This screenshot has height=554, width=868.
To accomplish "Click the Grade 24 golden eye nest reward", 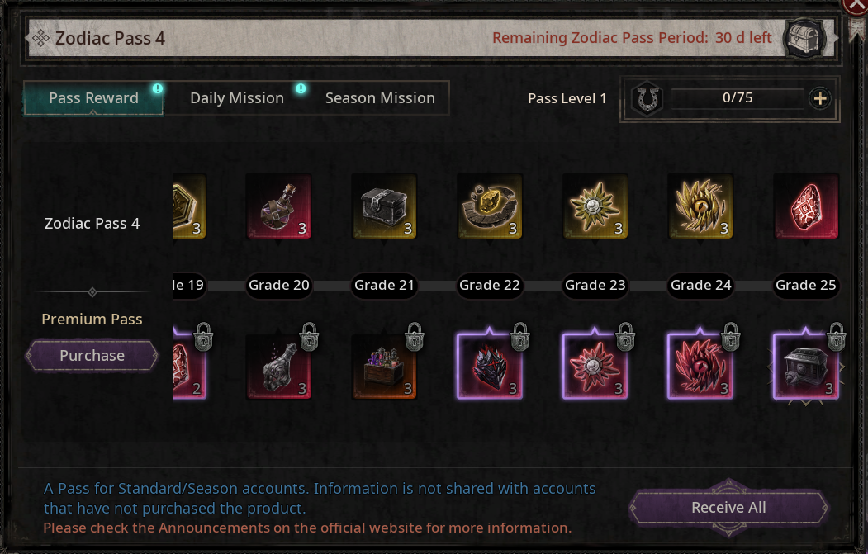I will pyautogui.click(x=700, y=206).
